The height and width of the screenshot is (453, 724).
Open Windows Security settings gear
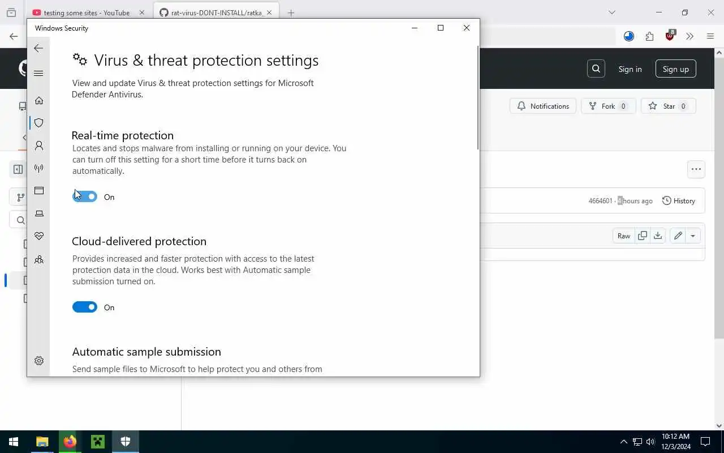[39, 361]
